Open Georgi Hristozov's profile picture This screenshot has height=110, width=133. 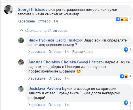click(9, 10)
